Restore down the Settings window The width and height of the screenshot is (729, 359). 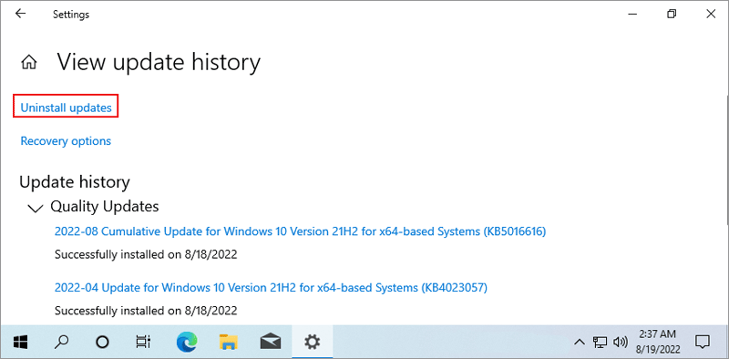(671, 14)
